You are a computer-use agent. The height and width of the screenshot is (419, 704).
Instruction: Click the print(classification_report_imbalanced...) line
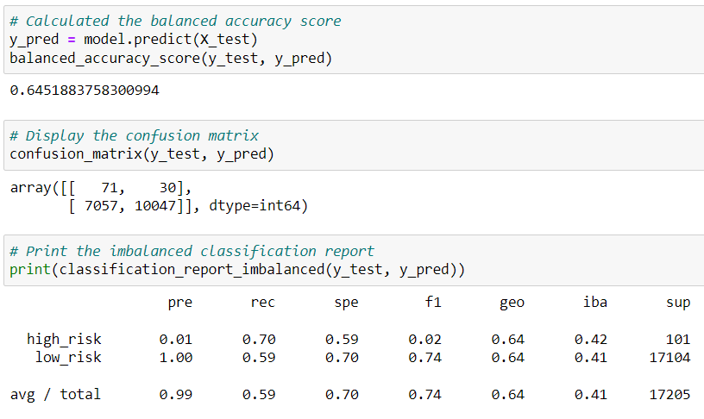(x=237, y=270)
